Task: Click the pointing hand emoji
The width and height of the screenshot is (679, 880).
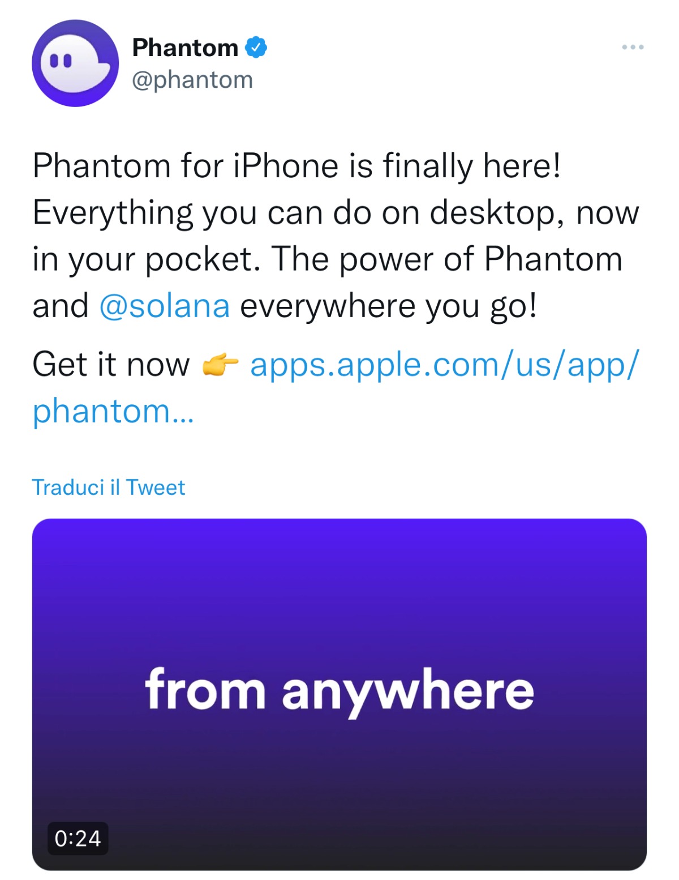Action: [x=220, y=365]
